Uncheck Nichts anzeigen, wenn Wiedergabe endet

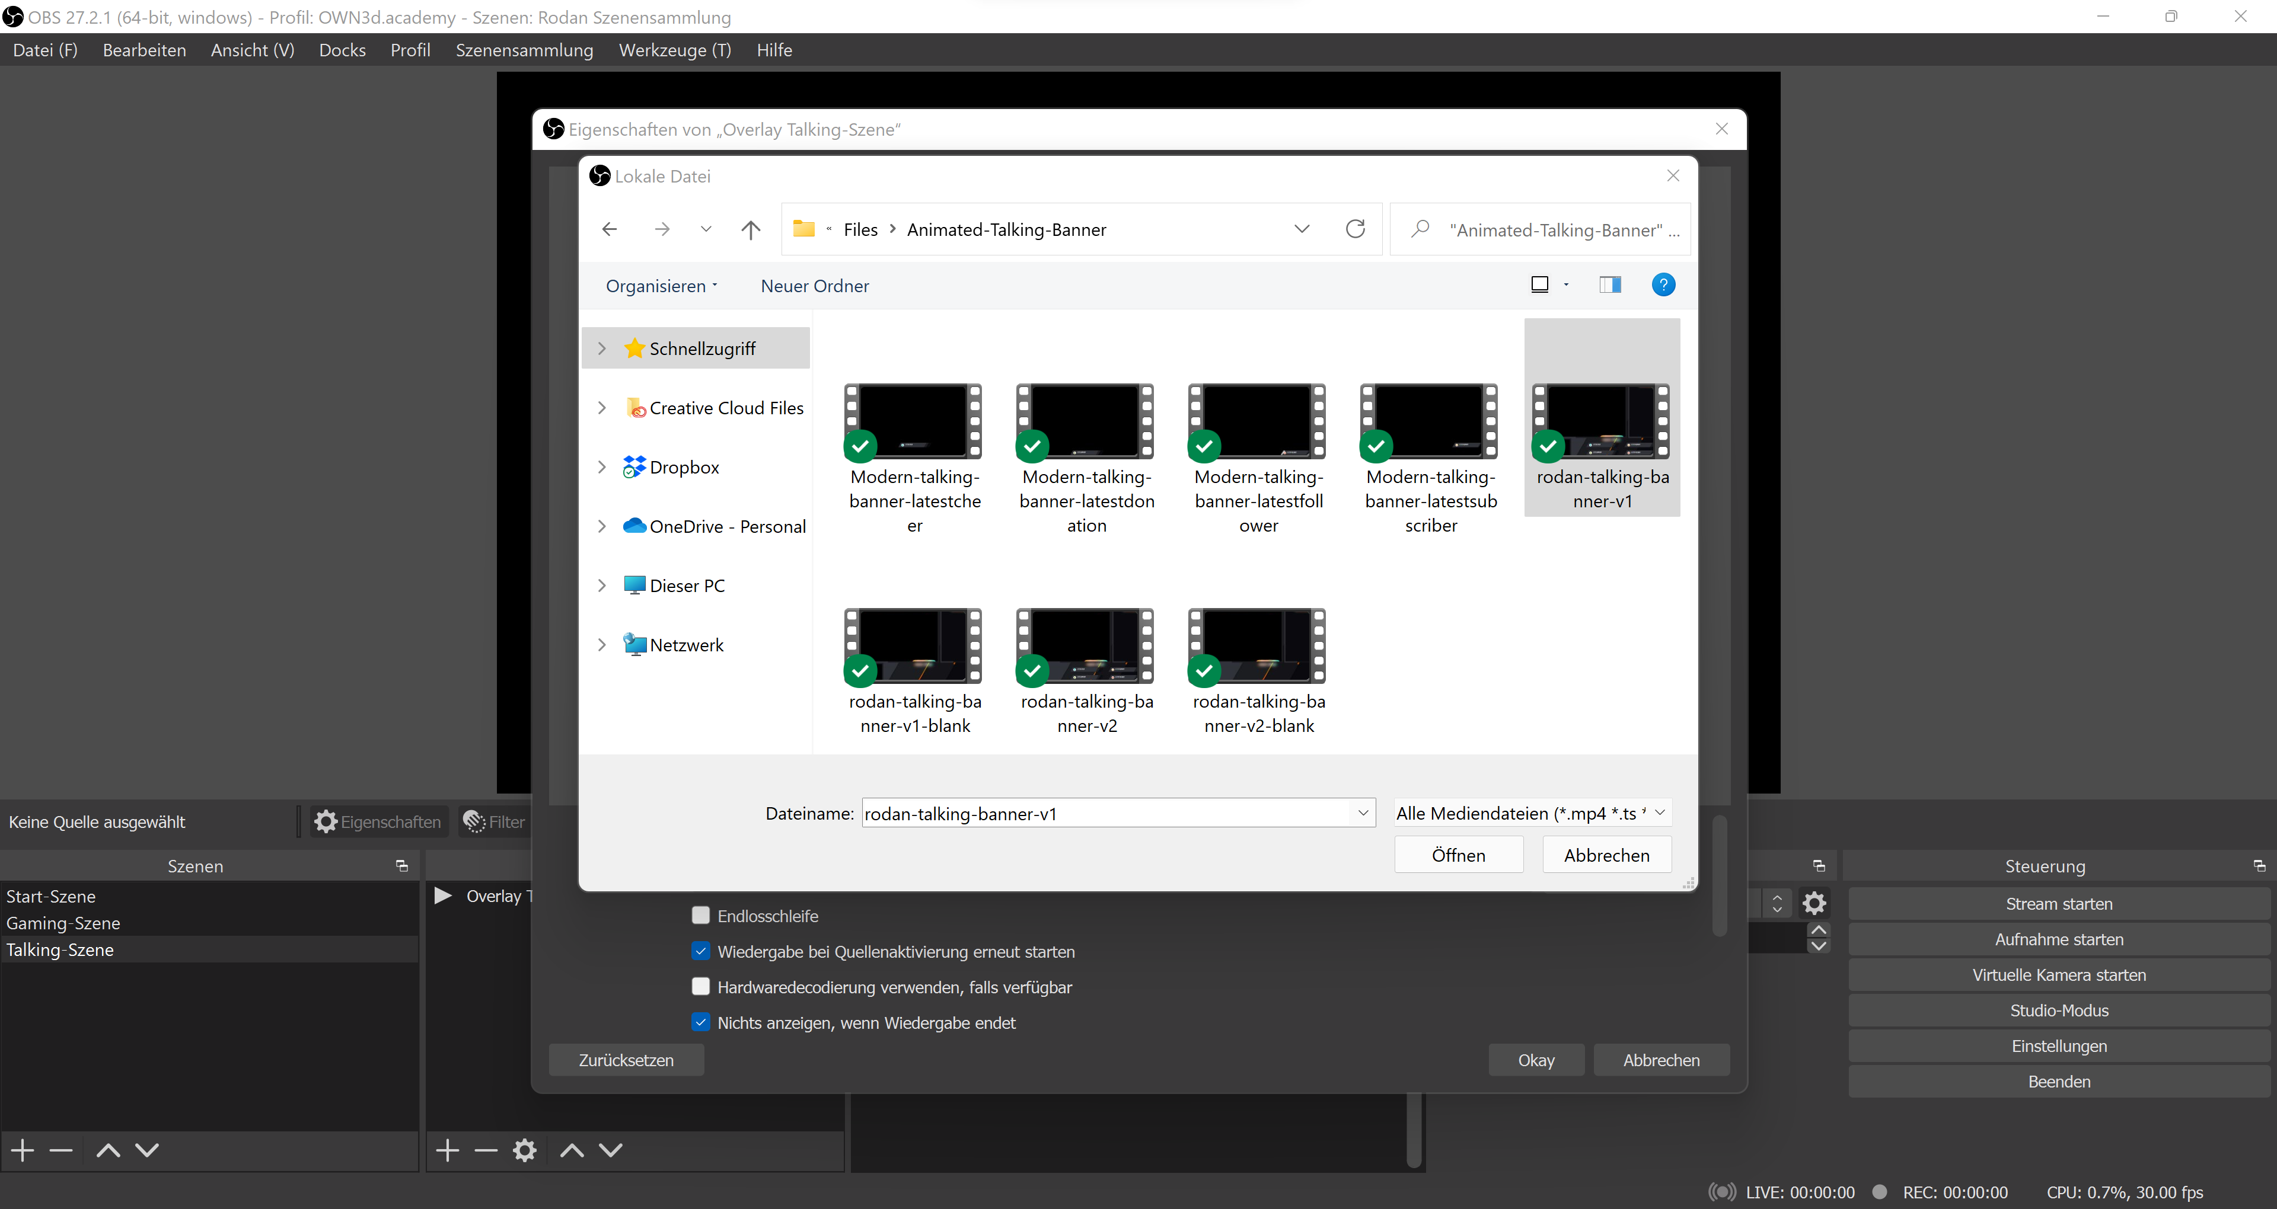701,1022
